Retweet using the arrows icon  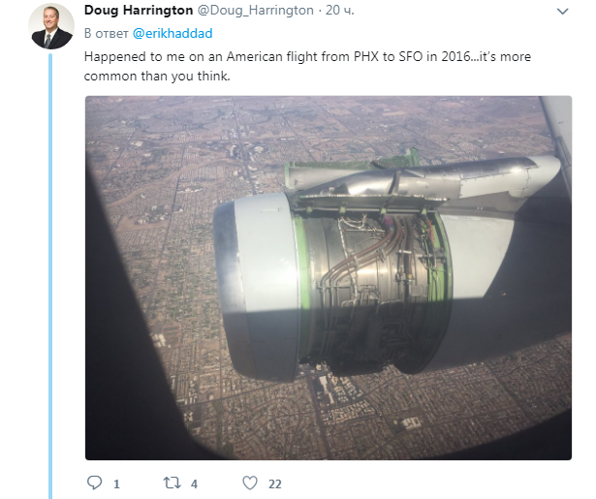click(x=172, y=483)
